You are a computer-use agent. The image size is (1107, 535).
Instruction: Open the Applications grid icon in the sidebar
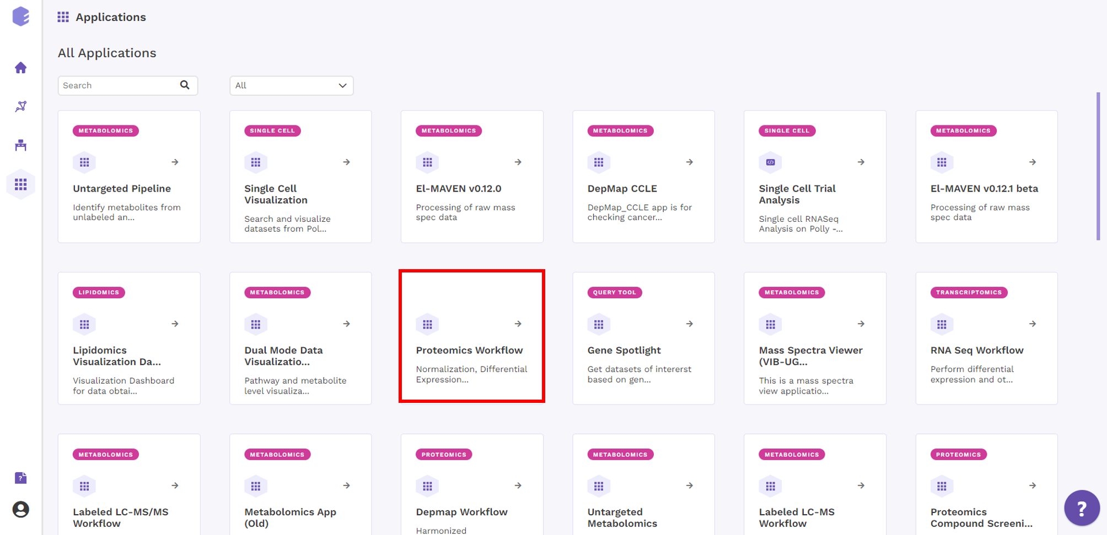20,184
